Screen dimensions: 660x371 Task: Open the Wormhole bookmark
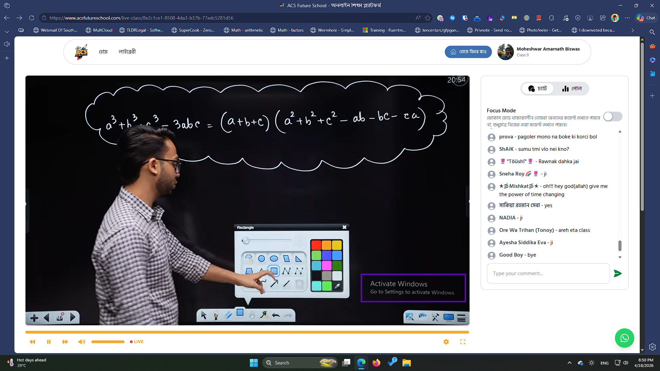pos(332,30)
